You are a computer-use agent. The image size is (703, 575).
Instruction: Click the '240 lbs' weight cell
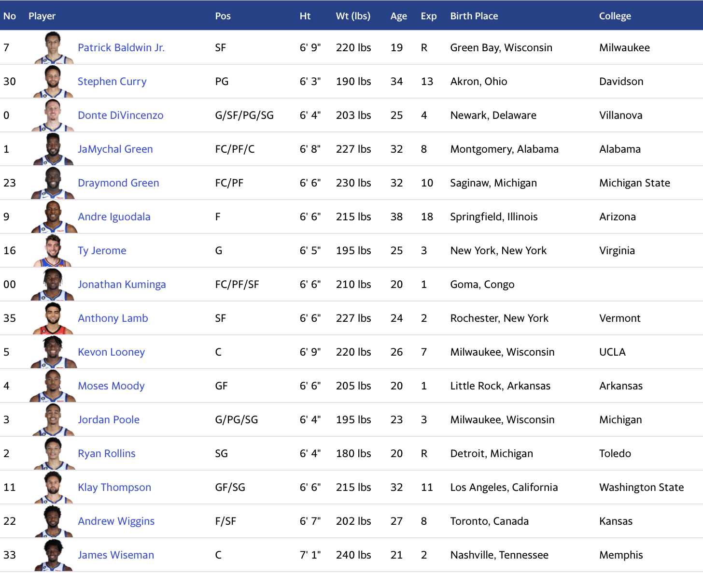(x=354, y=555)
